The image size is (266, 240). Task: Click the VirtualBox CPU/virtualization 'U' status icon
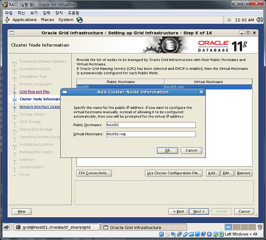click(x=209, y=234)
